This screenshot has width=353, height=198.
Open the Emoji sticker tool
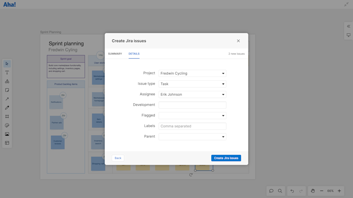7,125
